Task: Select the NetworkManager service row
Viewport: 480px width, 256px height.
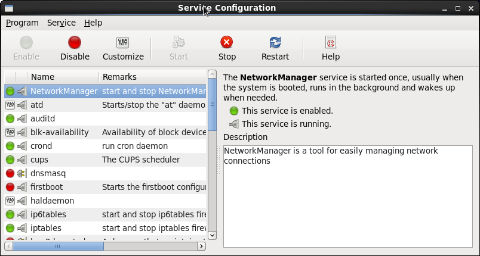Action: point(105,91)
